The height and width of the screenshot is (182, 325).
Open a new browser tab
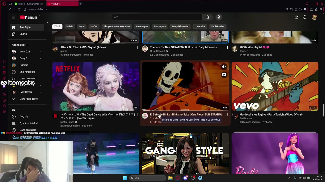coord(80,4)
